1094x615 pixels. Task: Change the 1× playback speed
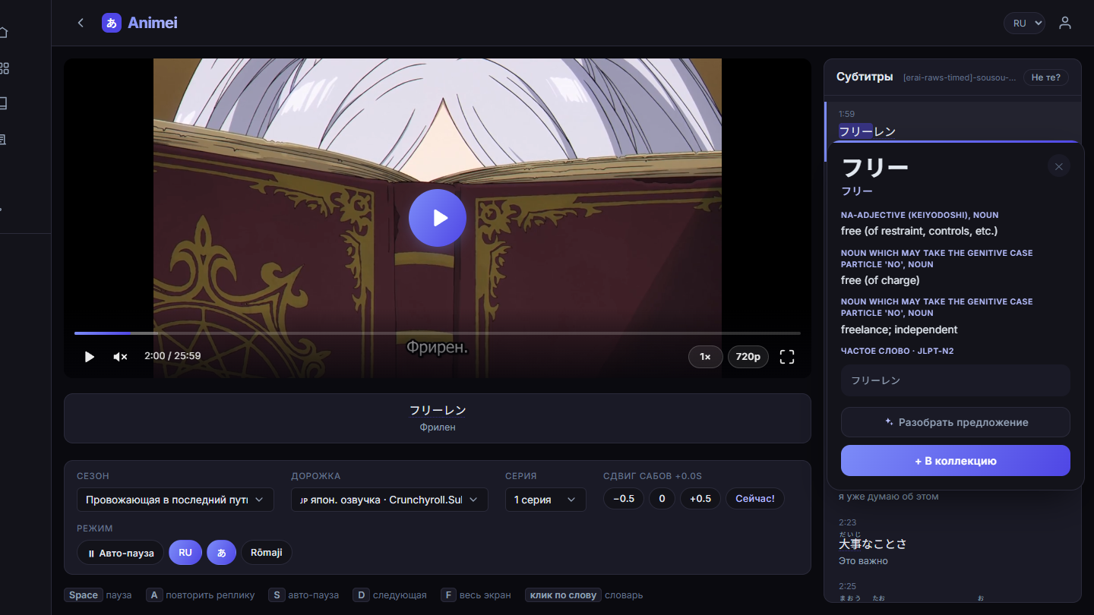click(x=705, y=356)
